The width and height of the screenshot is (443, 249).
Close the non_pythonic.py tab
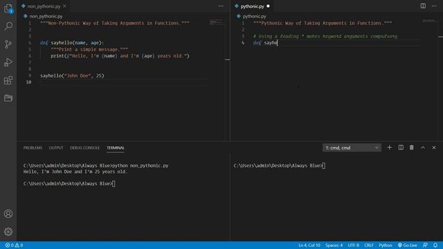(64, 6)
